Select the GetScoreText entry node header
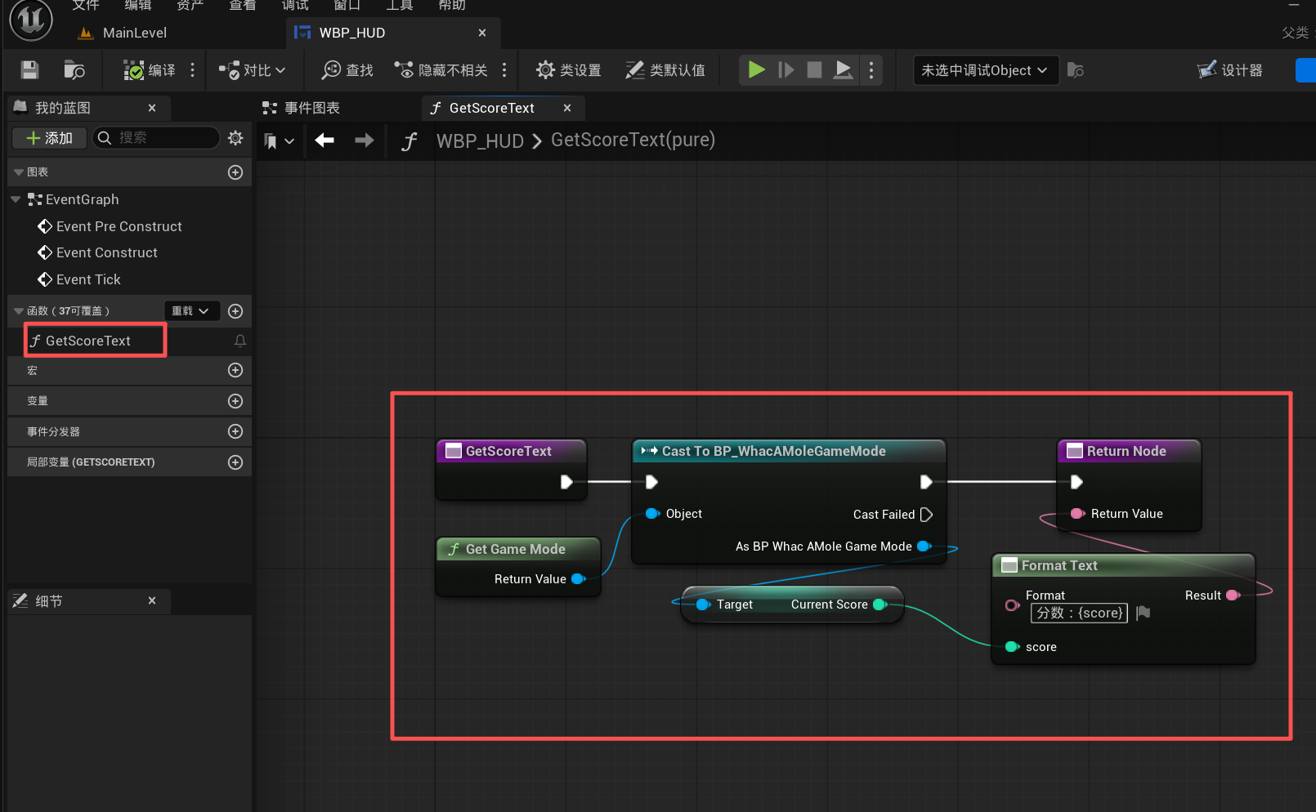Screen dimensions: 1316x812 (x=511, y=451)
